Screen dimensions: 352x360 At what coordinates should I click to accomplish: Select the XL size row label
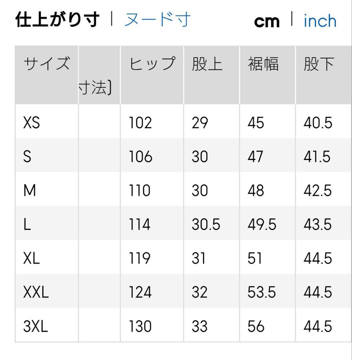[32, 259]
